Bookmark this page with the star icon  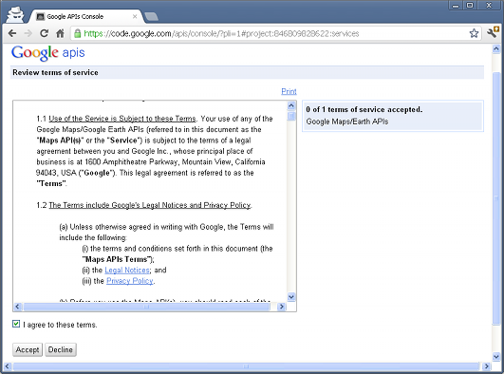click(x=474, y=33)
